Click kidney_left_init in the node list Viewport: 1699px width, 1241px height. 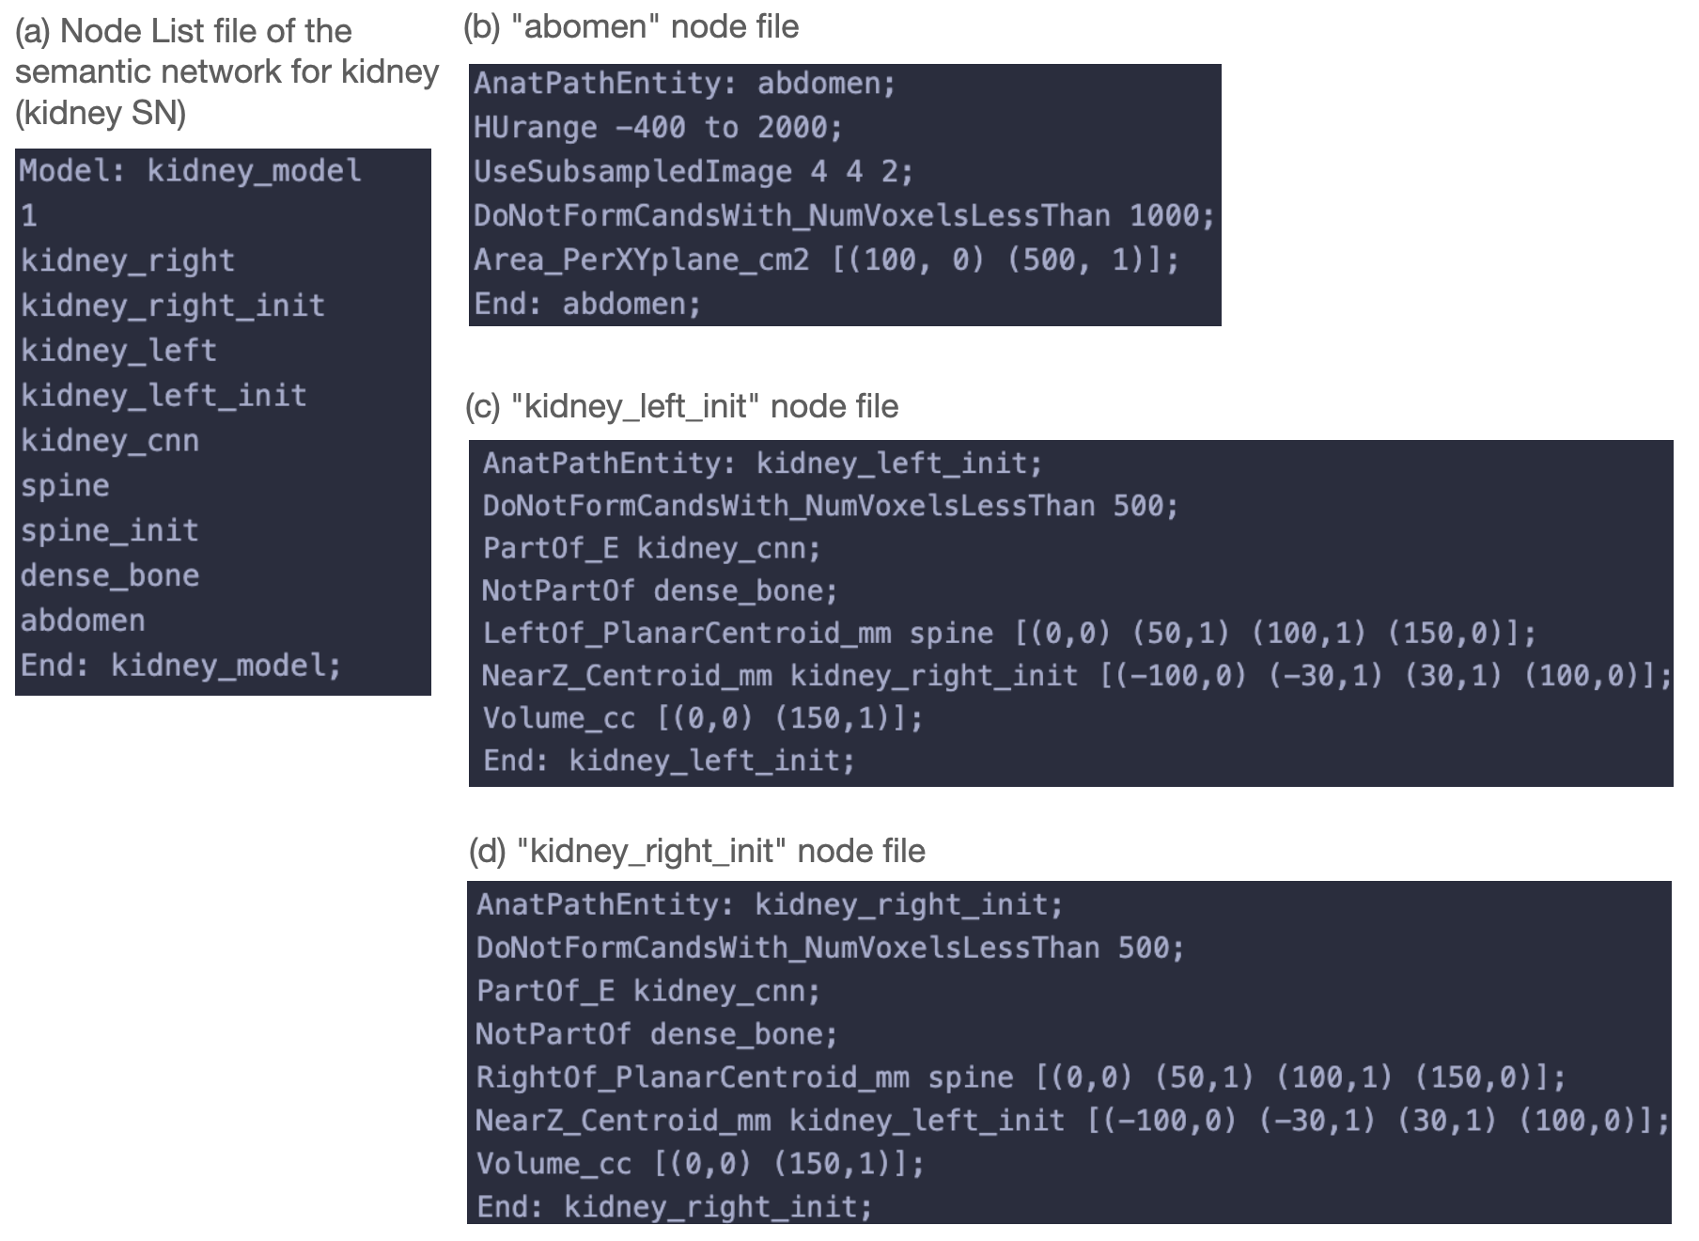pyautogui.click(x=164, y=396)
